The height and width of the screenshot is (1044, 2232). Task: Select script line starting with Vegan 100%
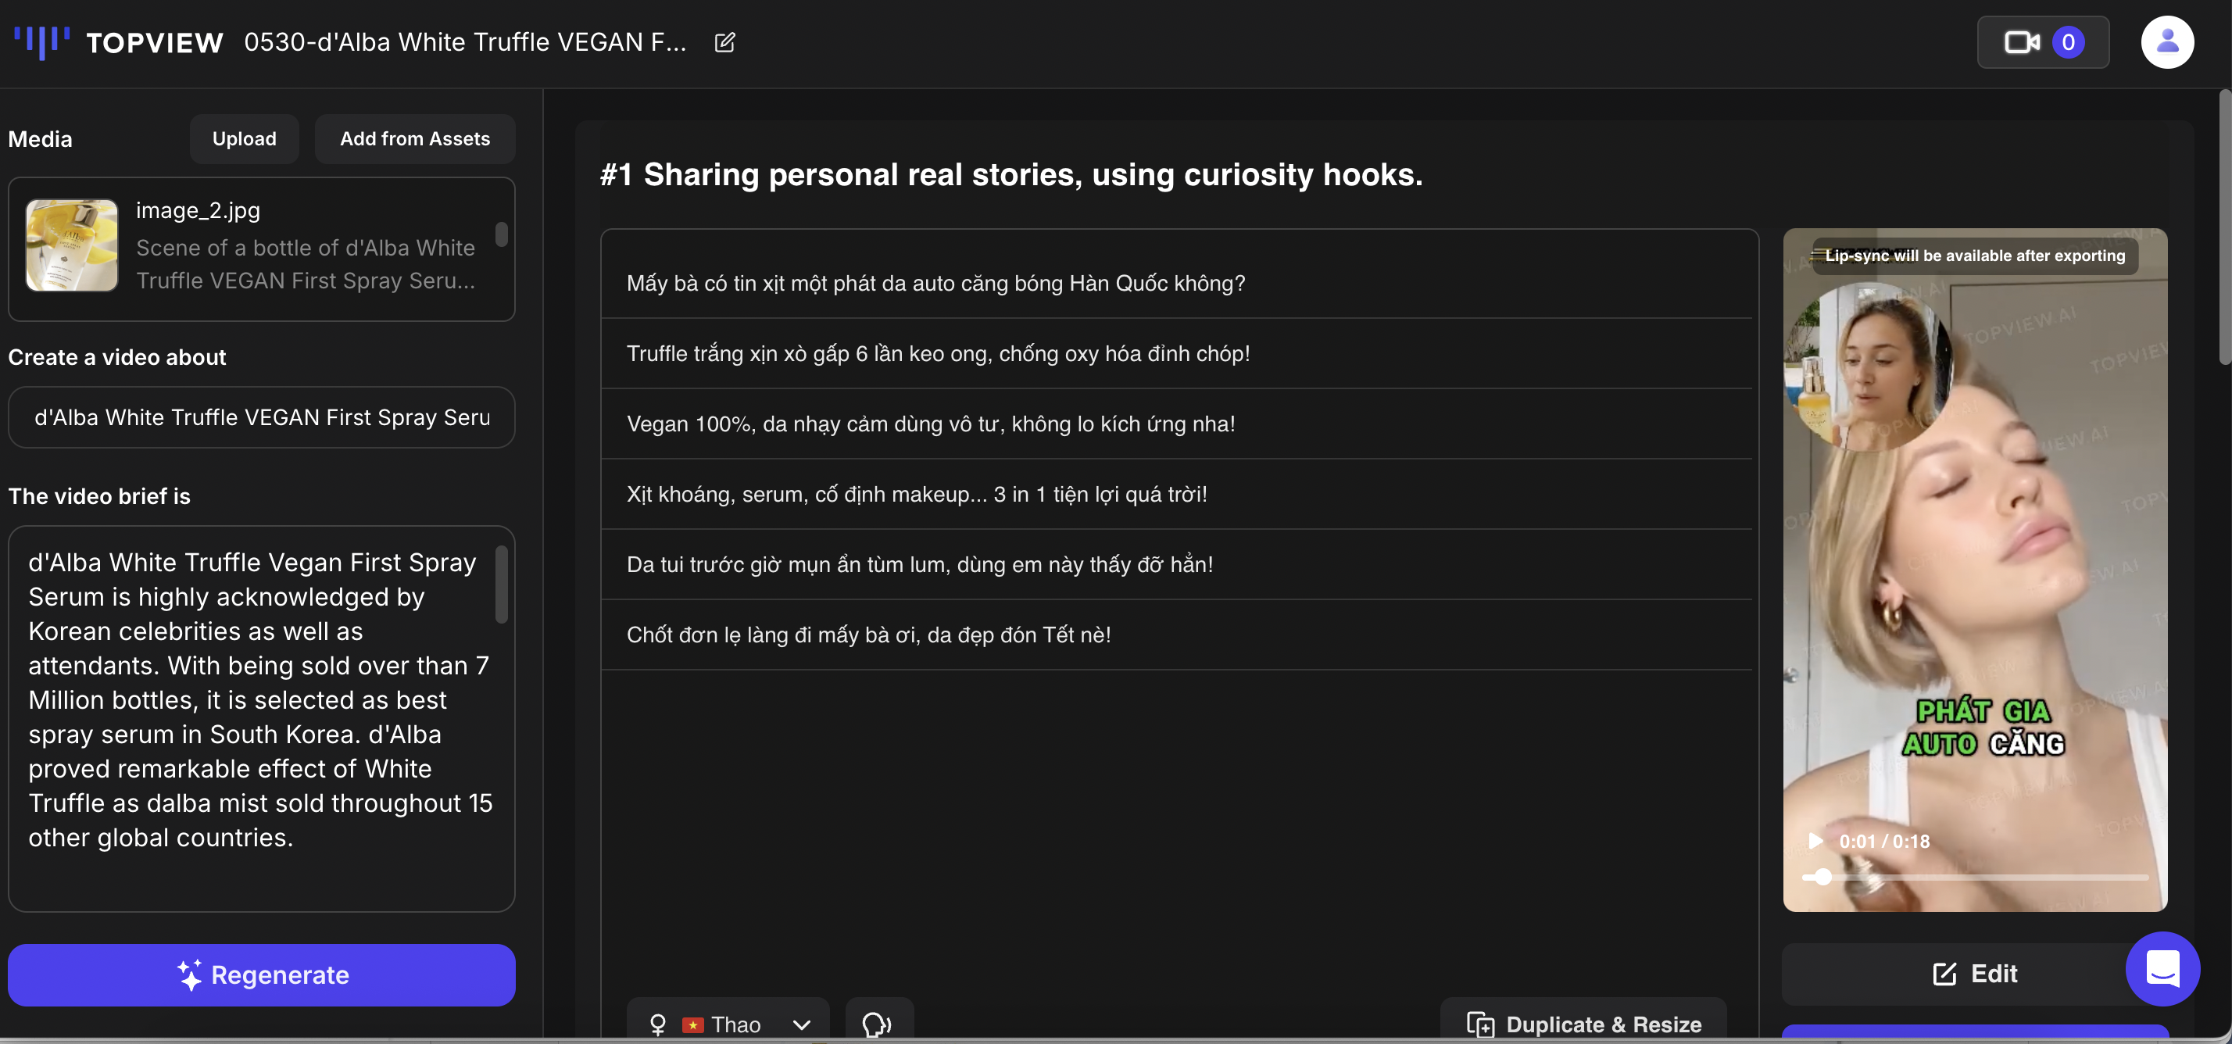(930, 424)
